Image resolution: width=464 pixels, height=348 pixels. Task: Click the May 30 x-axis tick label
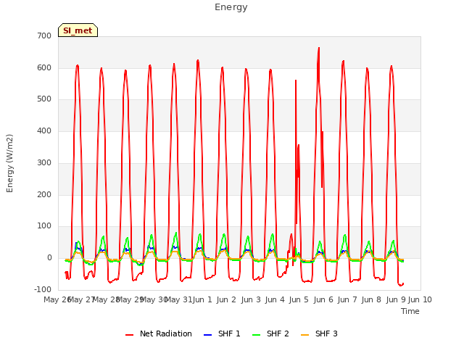pyautogui.click(x=154, y=299)
